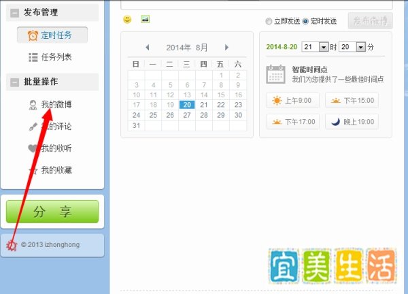Go to previous month in calendar
This screenshot has height=294, width=408.
[148, 48]
